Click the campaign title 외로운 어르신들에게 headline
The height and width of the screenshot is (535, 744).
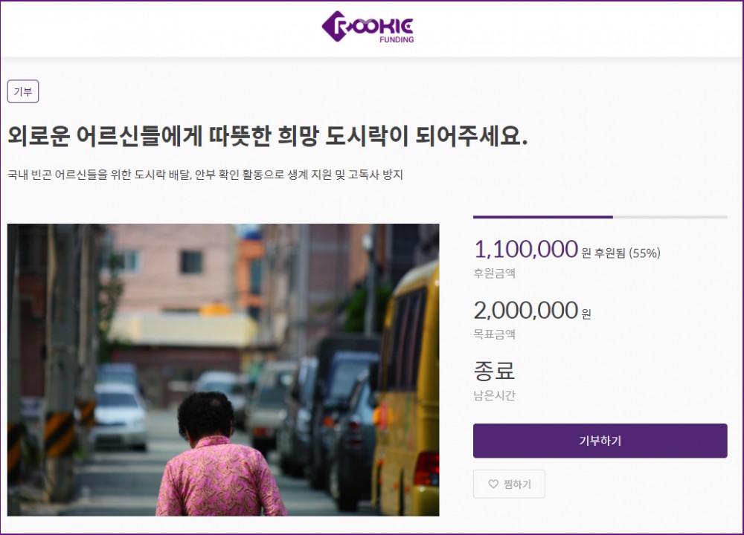pos(268,136)
